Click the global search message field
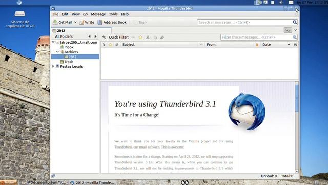Screen dimensions: 328x185 tap(244, 22)
